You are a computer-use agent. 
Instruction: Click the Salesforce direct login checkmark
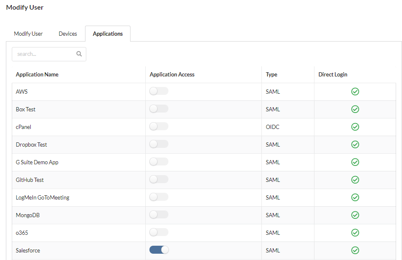click(355, 250)
